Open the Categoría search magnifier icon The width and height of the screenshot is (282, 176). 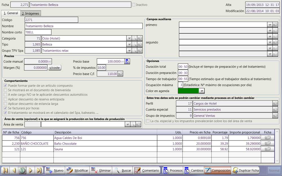coord(135,38)
